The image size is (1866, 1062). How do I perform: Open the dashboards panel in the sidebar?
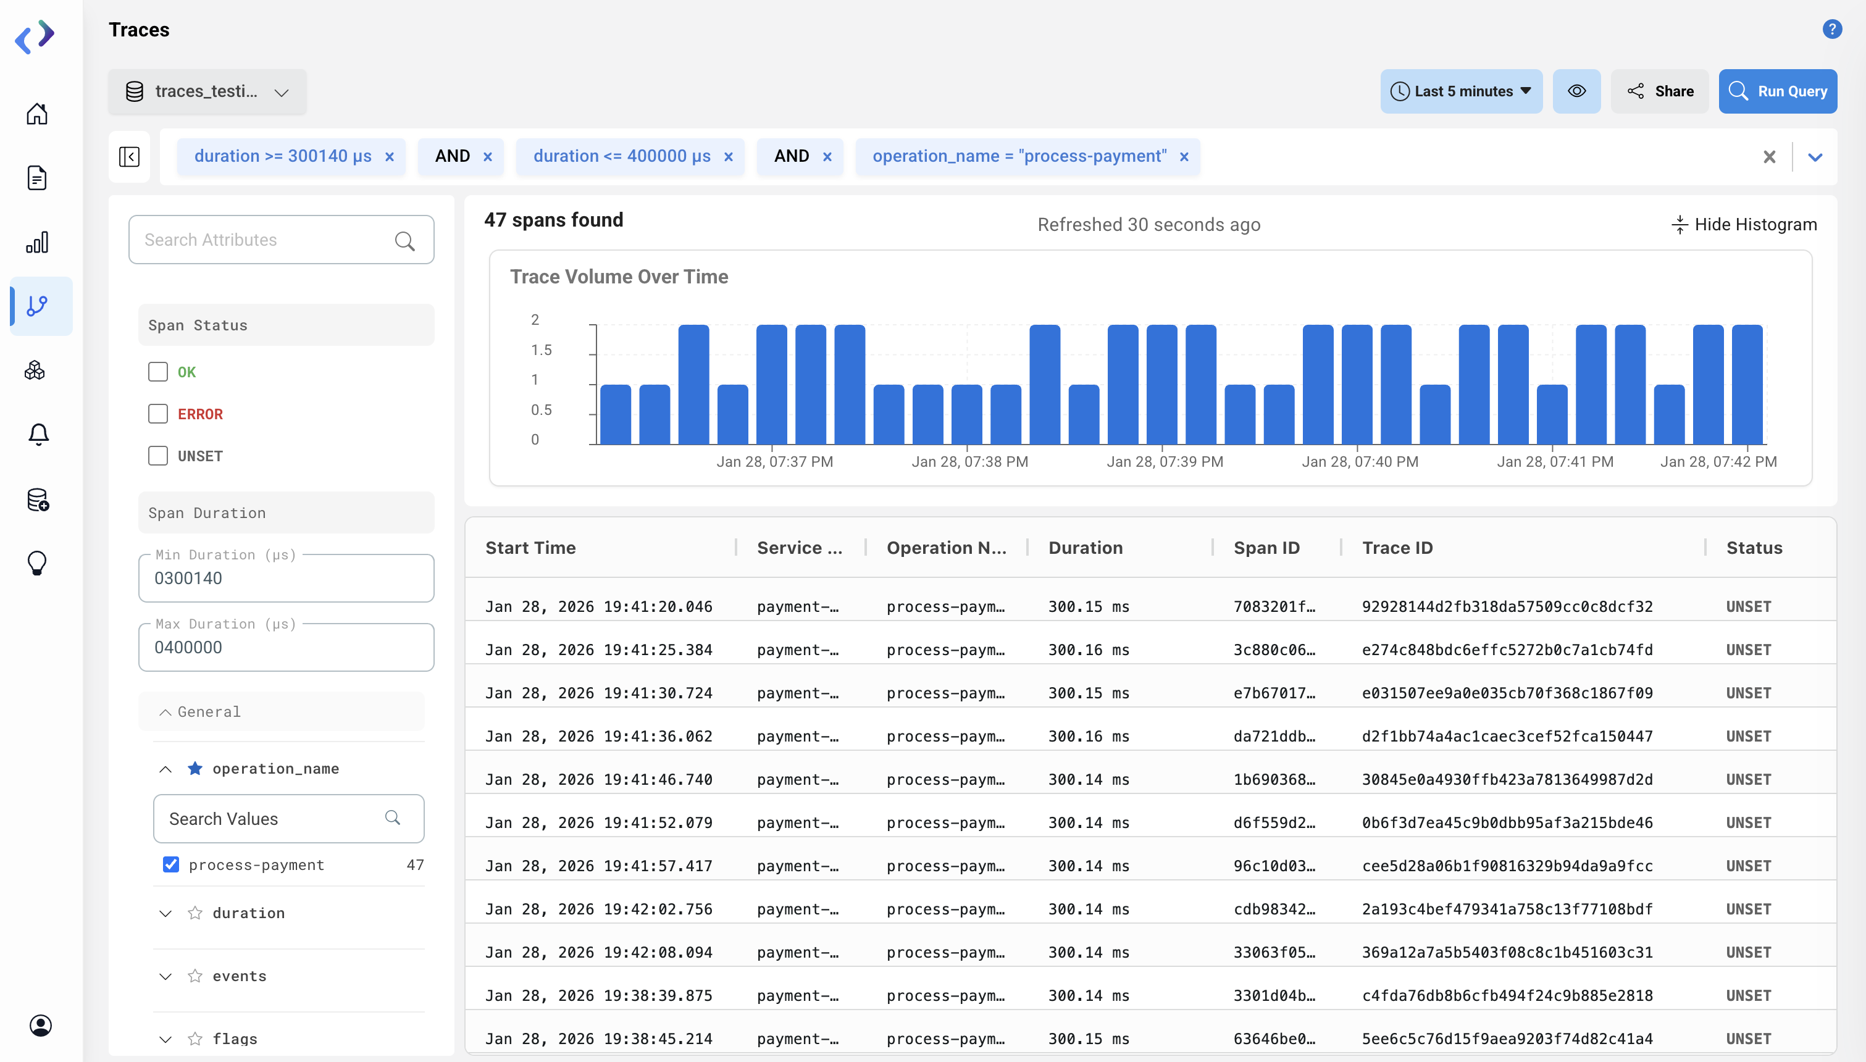click(x=37, y=241)
